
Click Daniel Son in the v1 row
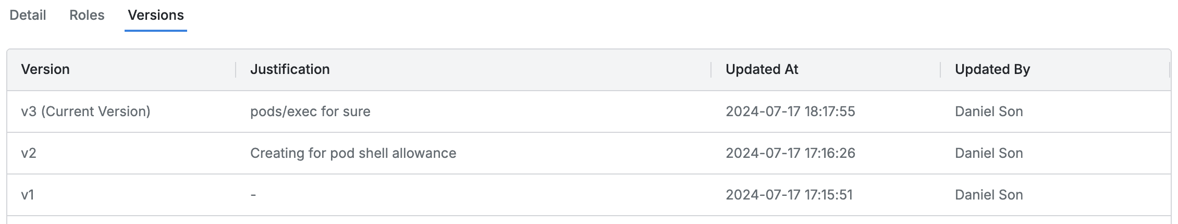[989, 195]
